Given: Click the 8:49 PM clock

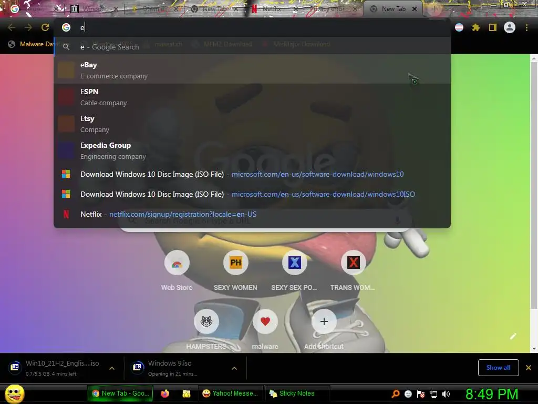Looking at the screenshot, I should (491, 394).
